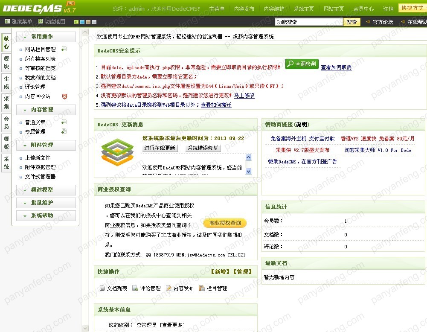Collapse the 常用操作 menu group
This screenshot has height=332, width=427.
[x=46, y=37]
